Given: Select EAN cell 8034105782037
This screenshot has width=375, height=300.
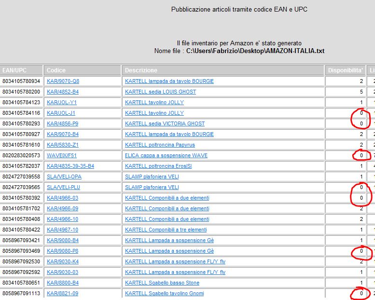Looking at the screenshot, I should [x=21, y=166].
